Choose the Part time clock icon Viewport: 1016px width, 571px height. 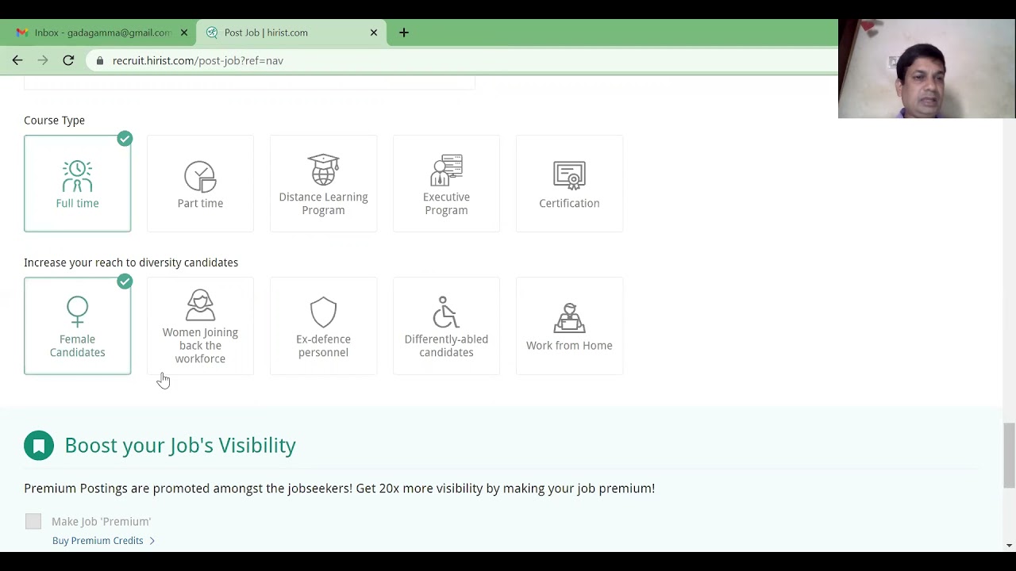click(200, 177)
